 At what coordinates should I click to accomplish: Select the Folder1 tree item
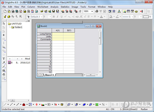(x=18, y=27)
